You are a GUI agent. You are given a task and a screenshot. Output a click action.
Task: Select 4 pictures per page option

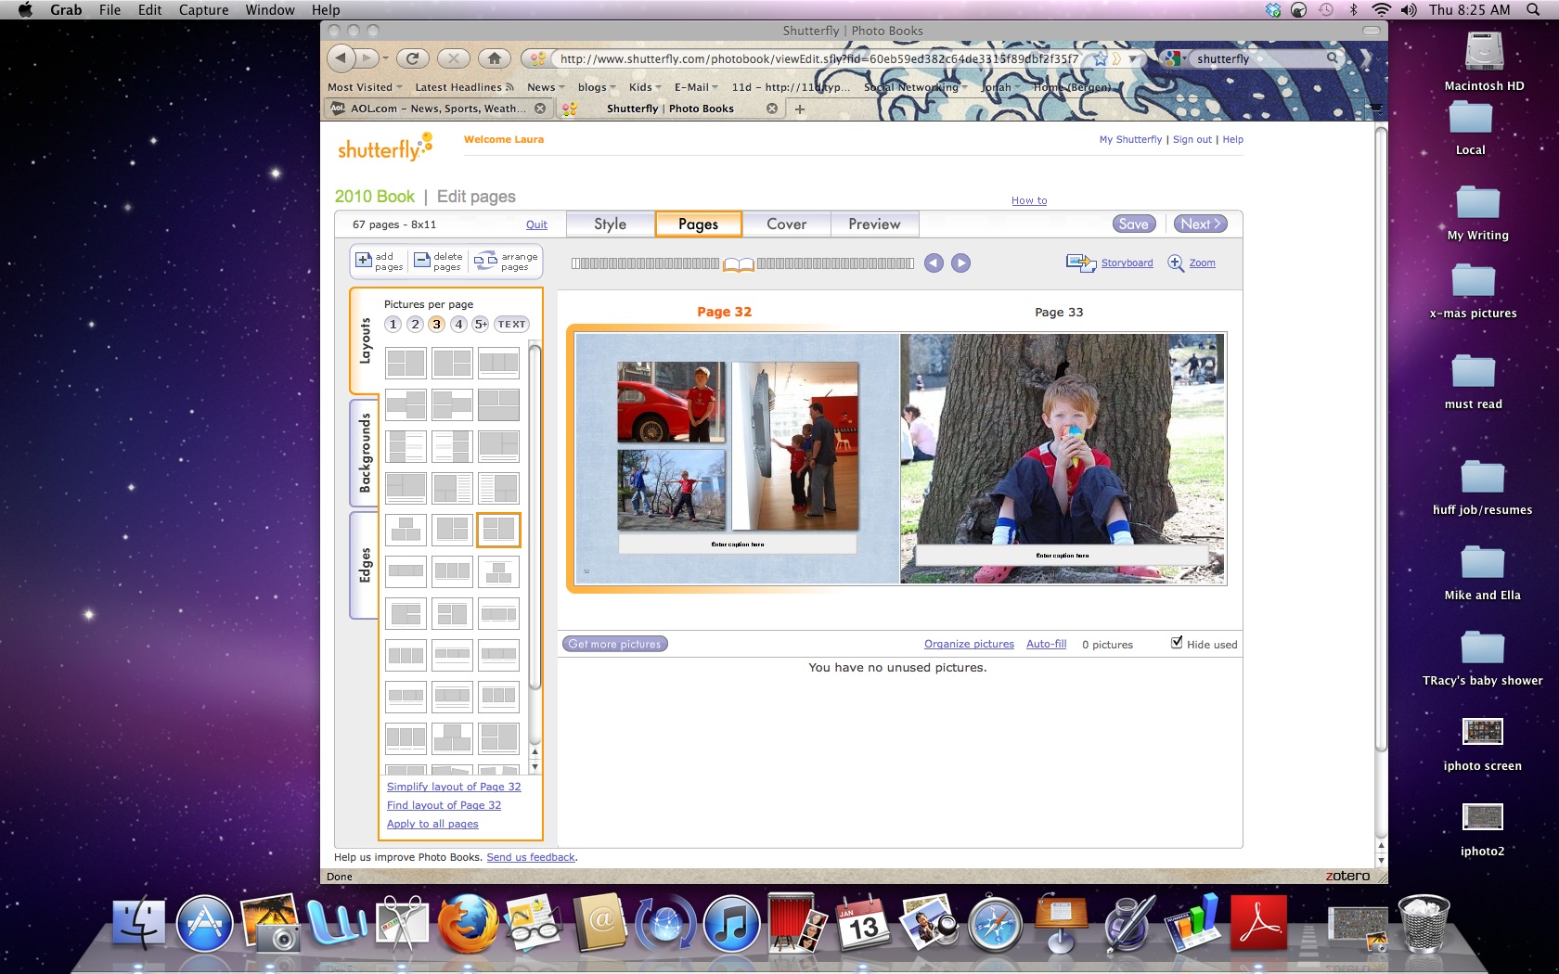(x=458, y=325)
